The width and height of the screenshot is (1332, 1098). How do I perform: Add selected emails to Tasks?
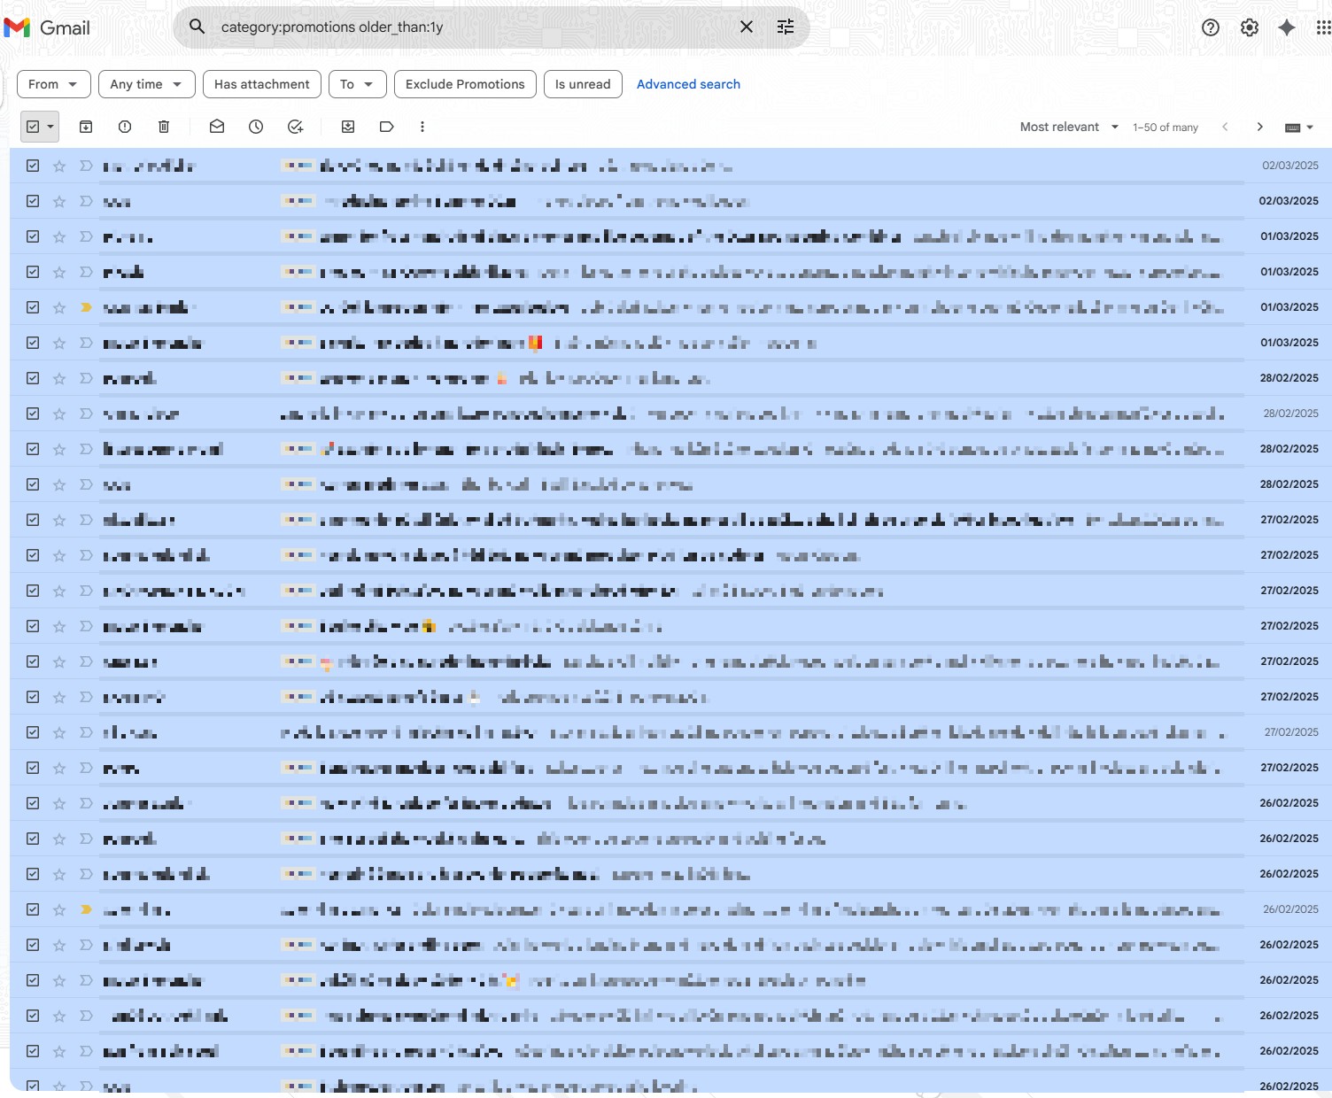coord(295,127)
